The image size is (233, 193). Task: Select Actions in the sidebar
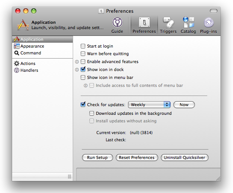click(x=42, y=63)
